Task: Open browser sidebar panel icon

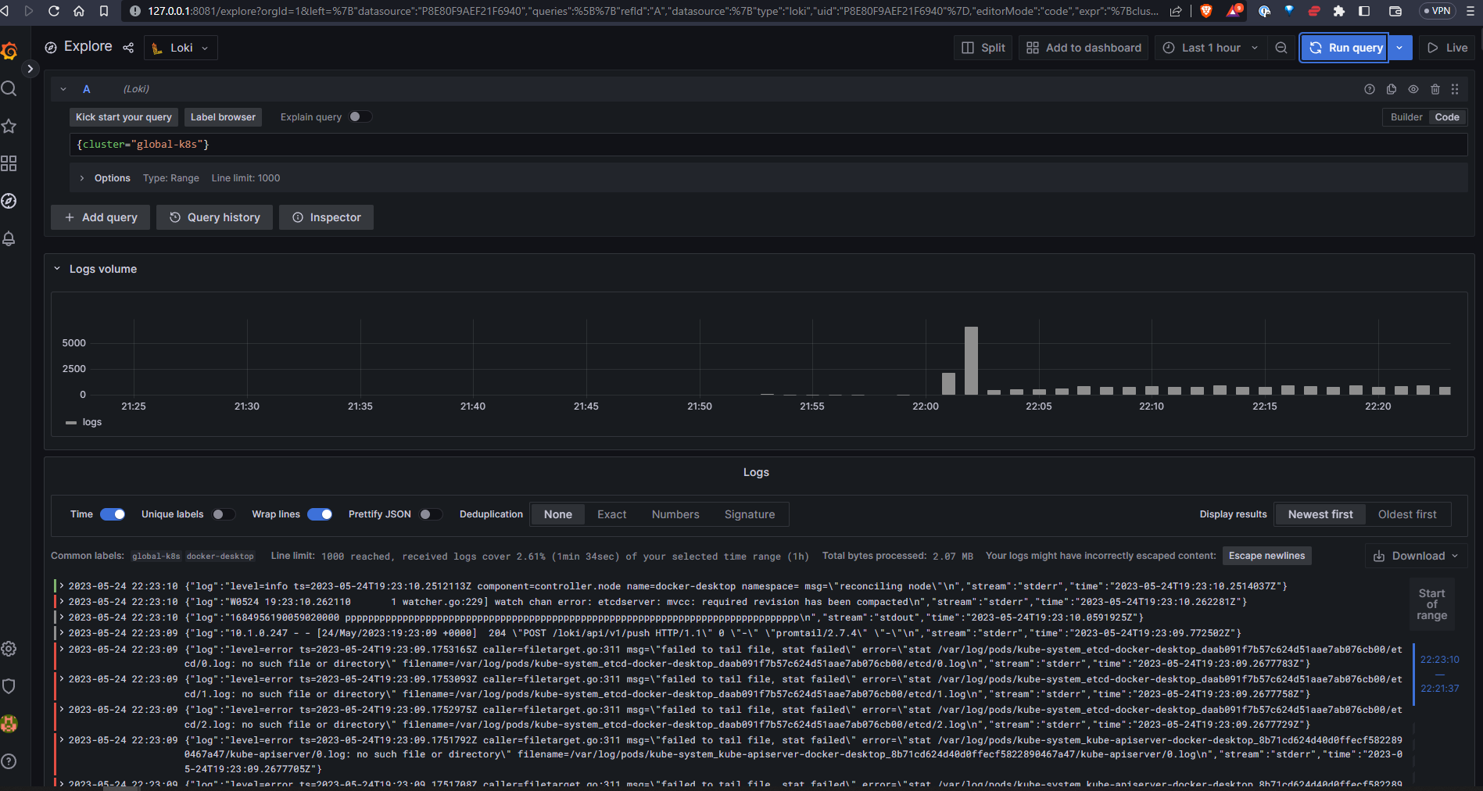Action: (x=1364, y=11)
